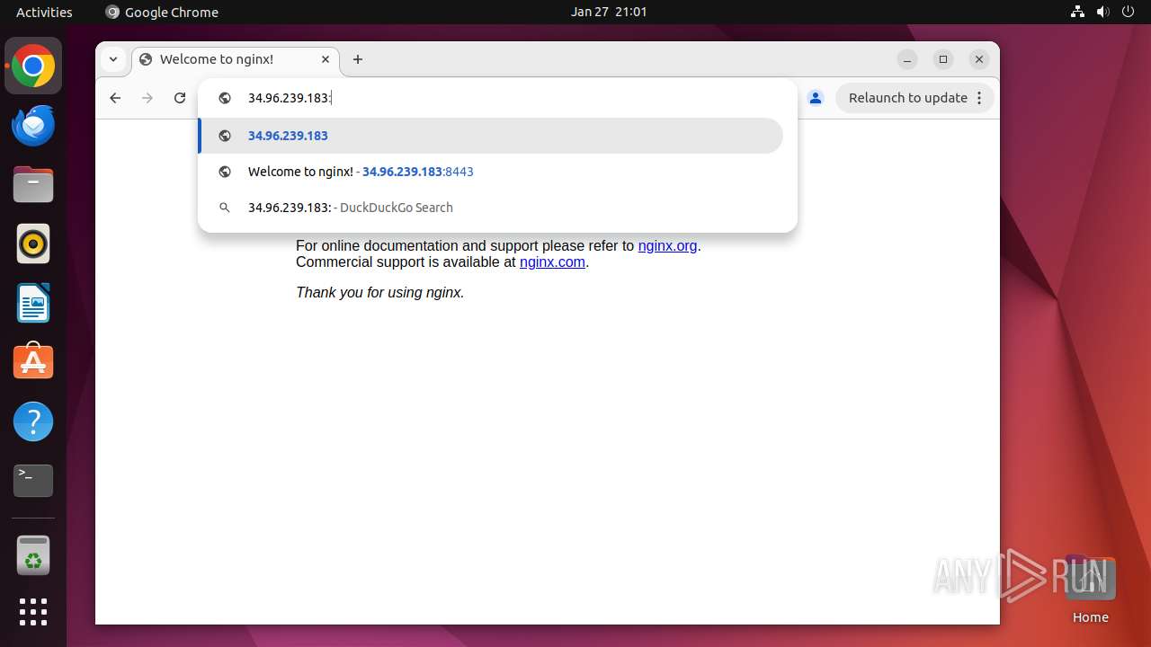
Task: Open the Activities overview
Action: click(x=44, y=12)
